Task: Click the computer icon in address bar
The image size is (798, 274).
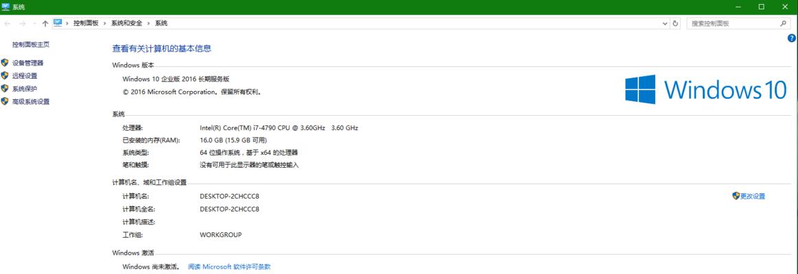Action: pyautogui.click(x=58, y=23)
